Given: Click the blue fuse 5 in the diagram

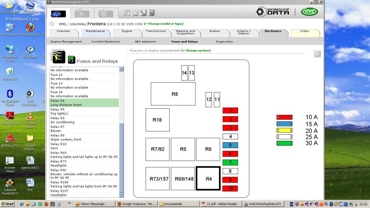Looking at the screenshot, I should [x=230, y=145].
